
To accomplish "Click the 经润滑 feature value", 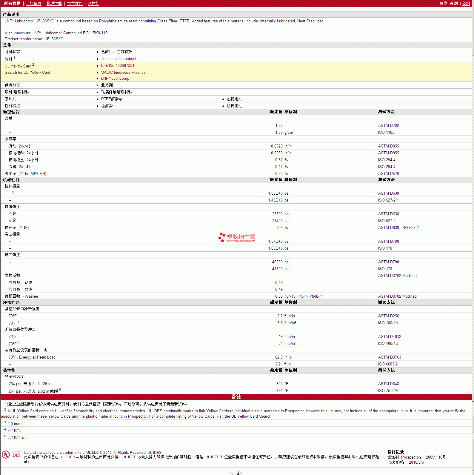I will [x=107, y=106].
